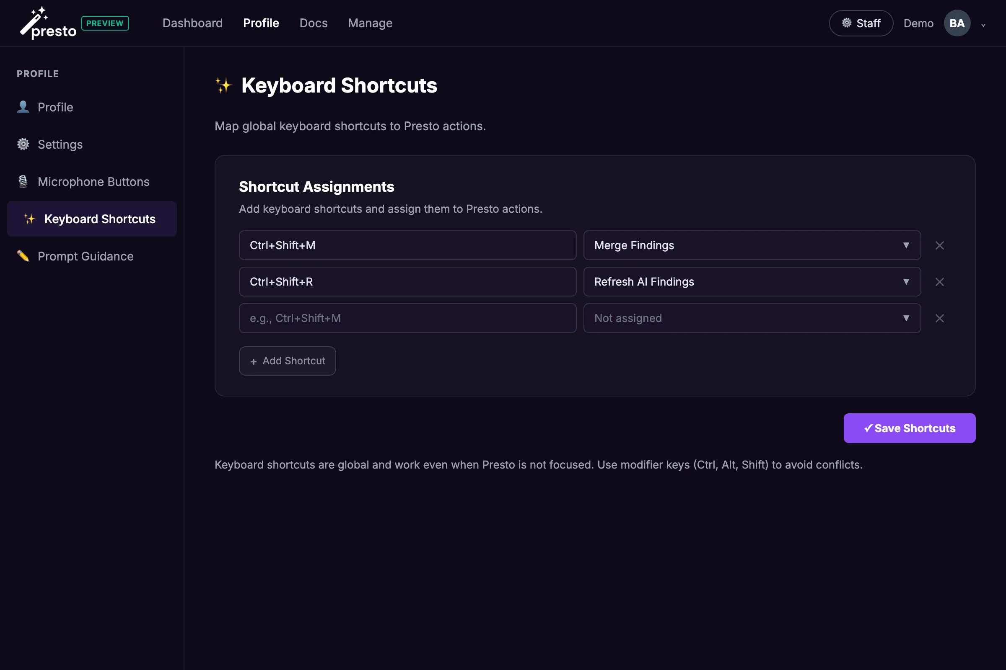
Task: Click the Add Shortcut button
Action: click(287, 361)
